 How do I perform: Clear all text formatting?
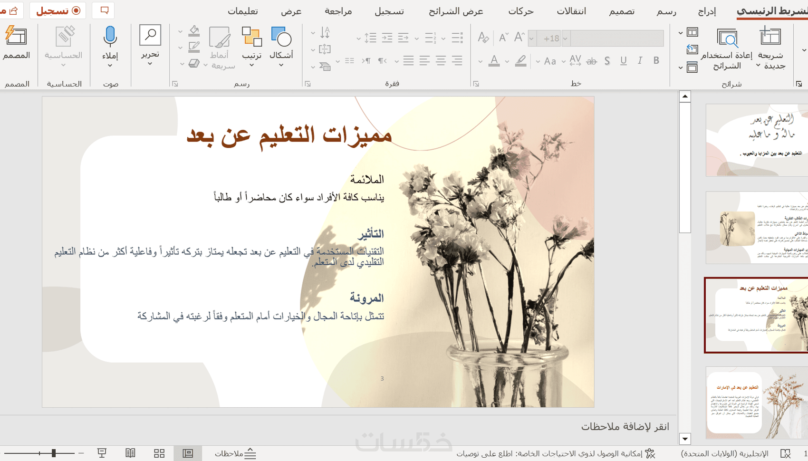tap(483, 38)
